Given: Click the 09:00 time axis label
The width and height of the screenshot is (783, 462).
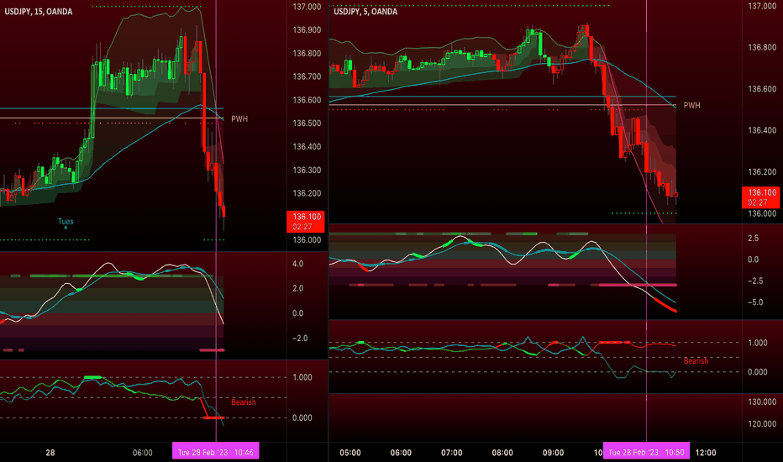Looking at the screenshot, I should coord(554,453).
